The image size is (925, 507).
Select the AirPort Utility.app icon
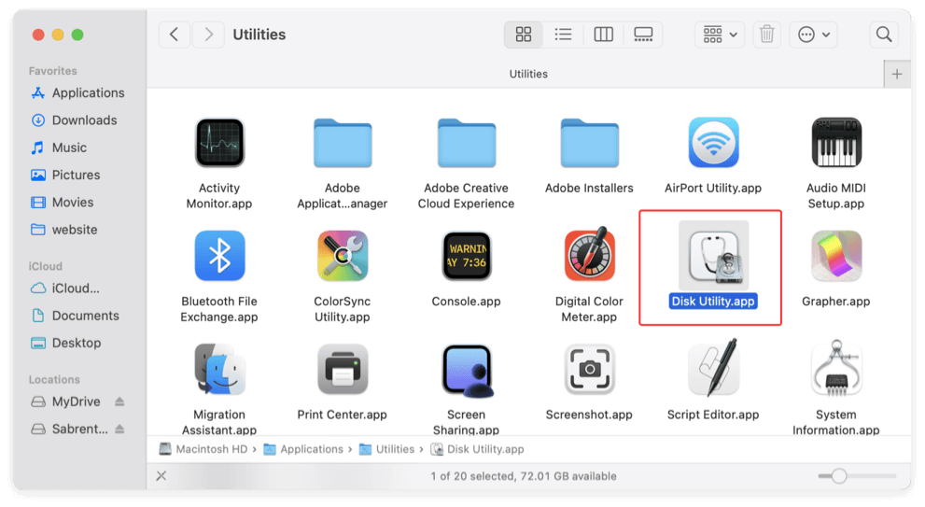(713, 143)
